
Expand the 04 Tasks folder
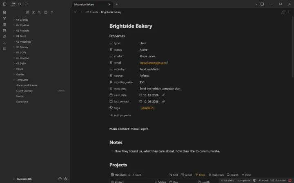click(x=14, y=36)
